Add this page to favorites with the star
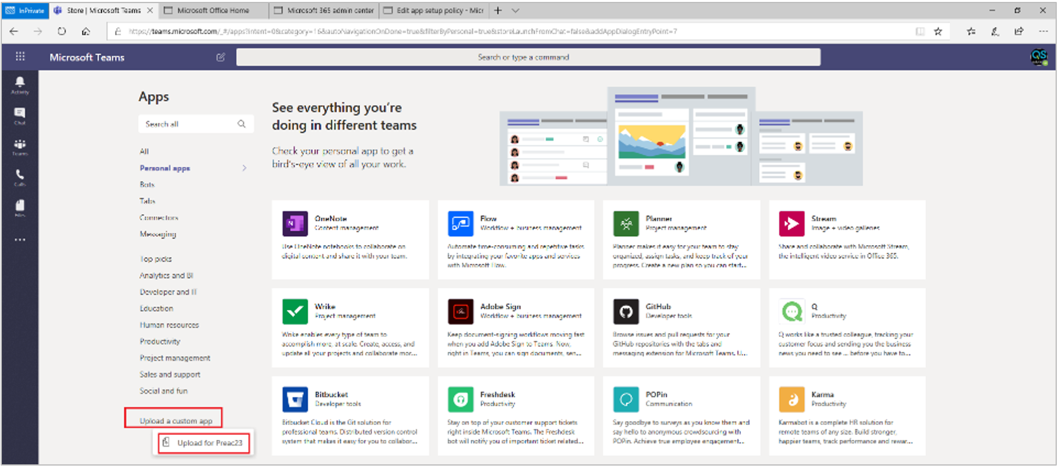Image resolution: width=1060 pixels, height=470 pixels. click(x=938, y=31)
